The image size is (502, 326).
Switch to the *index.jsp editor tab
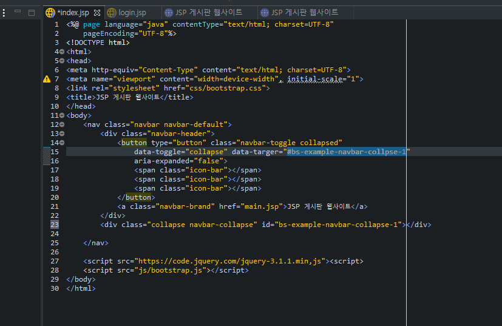73,13
